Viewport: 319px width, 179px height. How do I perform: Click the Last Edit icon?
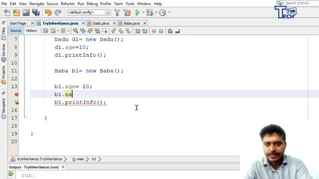coord(46,31)
